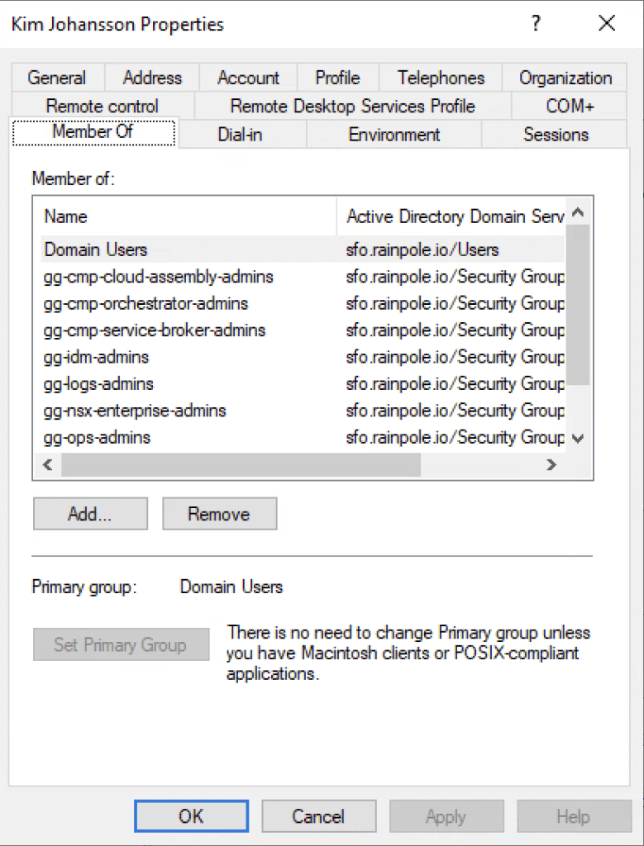This screenshot has width=644, height=846.
Task: Click the vertical scrollbar thumb in group list
Action: click(577, 306)
